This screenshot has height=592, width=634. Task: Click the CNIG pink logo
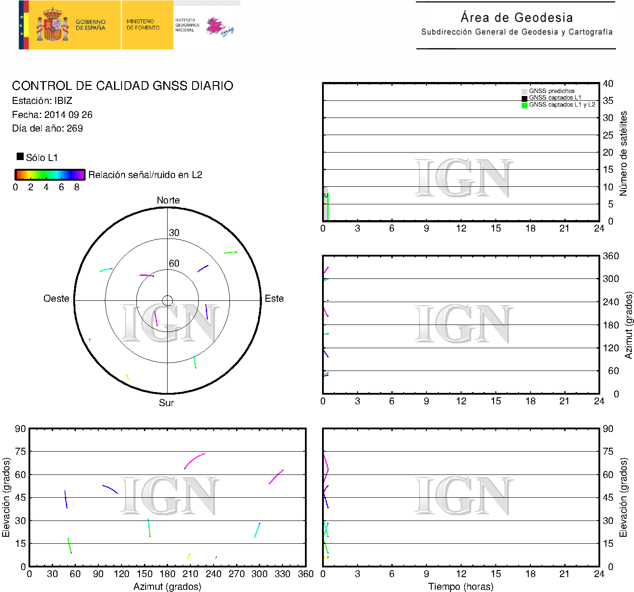(x=219, y=27)
